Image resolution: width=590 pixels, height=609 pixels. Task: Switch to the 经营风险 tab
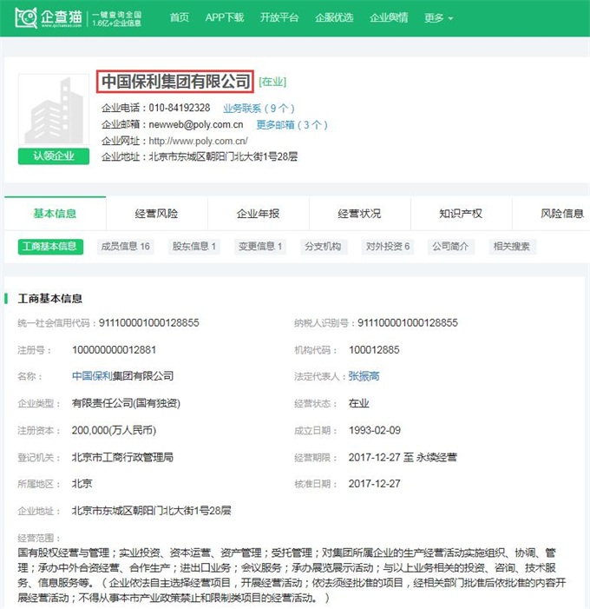[x=156, y=214]
